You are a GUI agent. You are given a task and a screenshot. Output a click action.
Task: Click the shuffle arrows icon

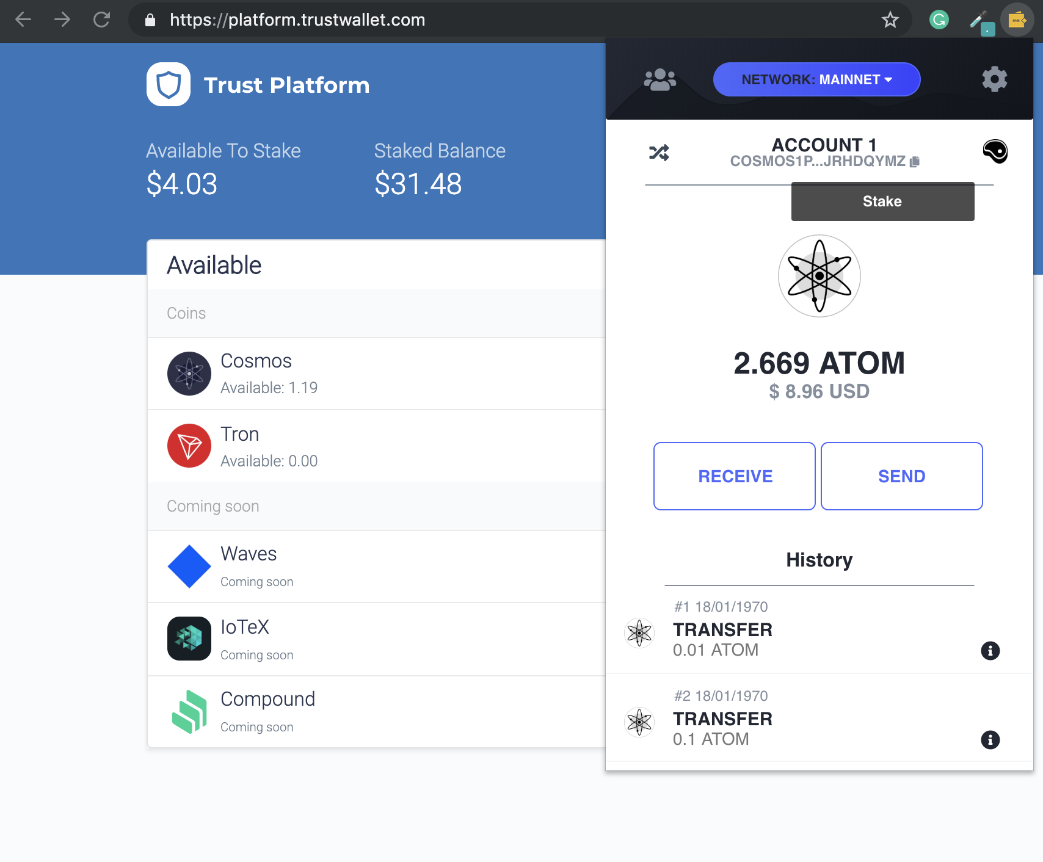(x=659, y=152)
